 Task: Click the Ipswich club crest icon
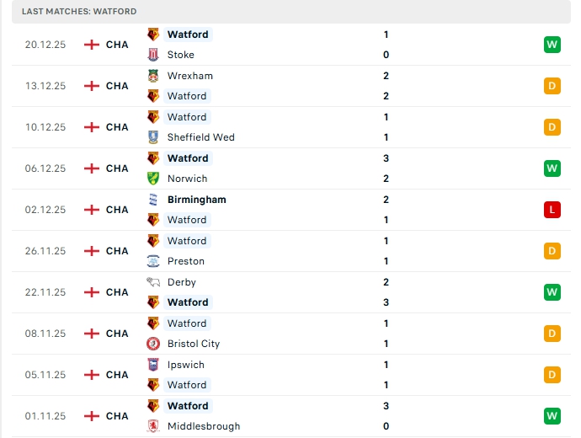tap(153, 365)
